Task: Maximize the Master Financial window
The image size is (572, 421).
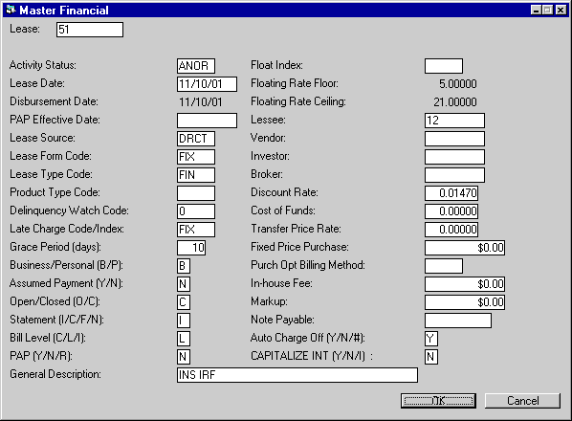Action: [x=547, y=10]
